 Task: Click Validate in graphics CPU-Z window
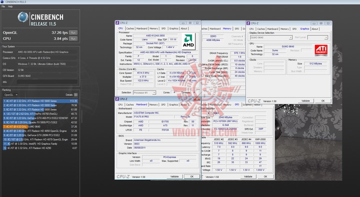pos(305,101)
